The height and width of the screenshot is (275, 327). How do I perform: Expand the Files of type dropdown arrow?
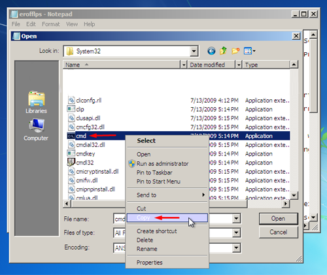(x=236, y=233)
